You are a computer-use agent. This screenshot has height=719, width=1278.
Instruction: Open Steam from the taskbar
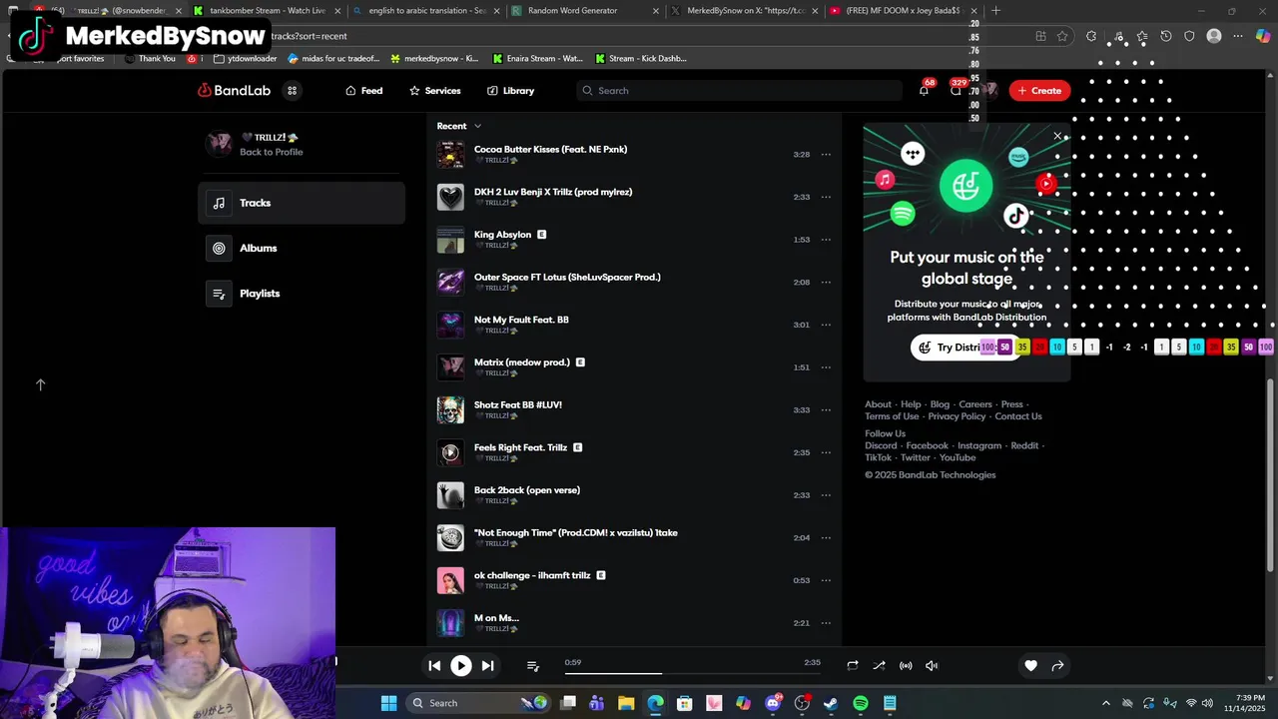coord(831,703)
